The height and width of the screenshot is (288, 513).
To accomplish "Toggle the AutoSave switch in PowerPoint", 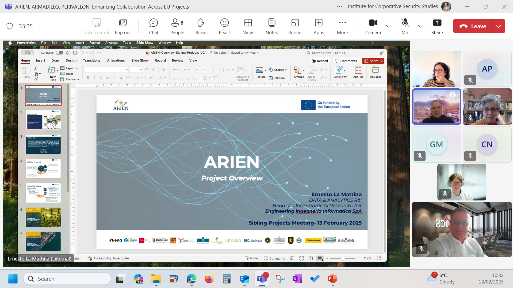I will [59, 53].
